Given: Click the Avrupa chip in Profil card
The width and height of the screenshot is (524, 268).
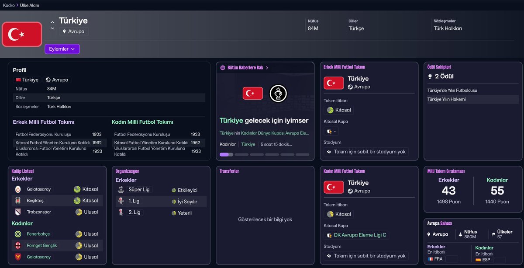Looking at the screenshot, I should [x=57, y=80].
